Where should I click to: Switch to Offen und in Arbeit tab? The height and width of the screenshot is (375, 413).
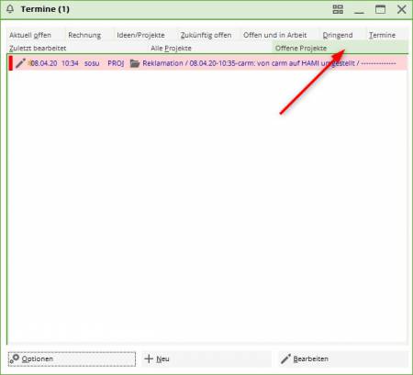tap(275, 35)
